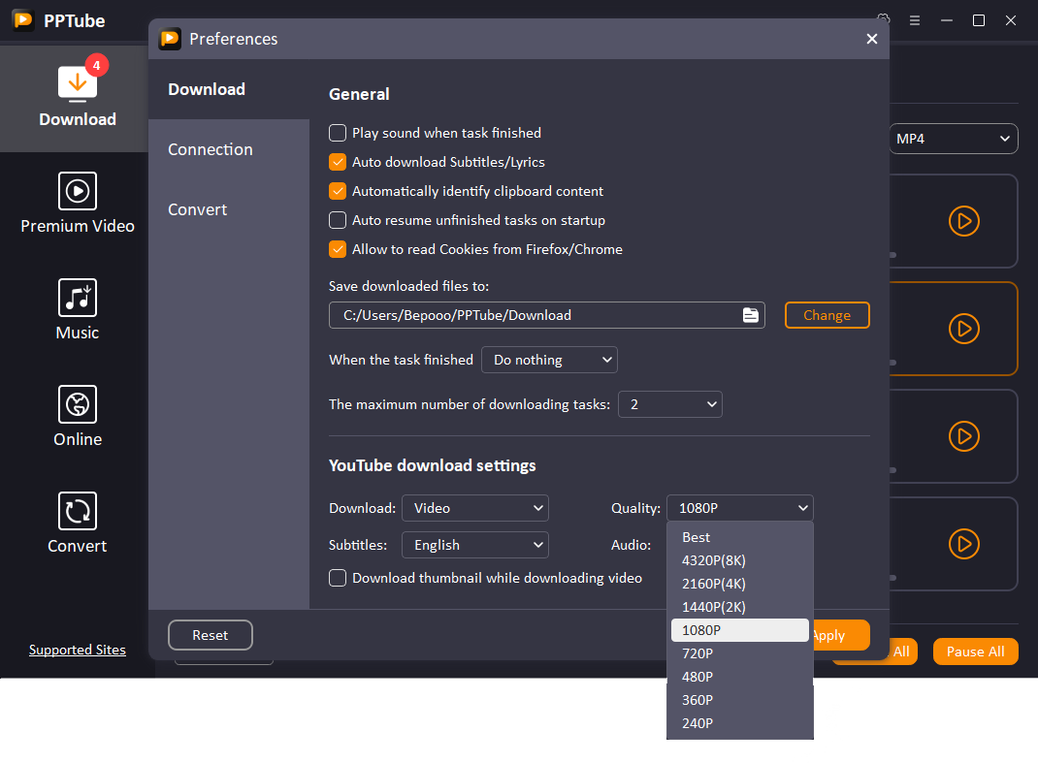Go to the Music section
The width and height of the screenshot is (1038, 763).
click(x=77, y=310)
